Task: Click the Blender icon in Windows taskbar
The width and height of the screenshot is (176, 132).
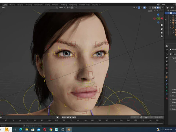Action: (x=69, y=129)
